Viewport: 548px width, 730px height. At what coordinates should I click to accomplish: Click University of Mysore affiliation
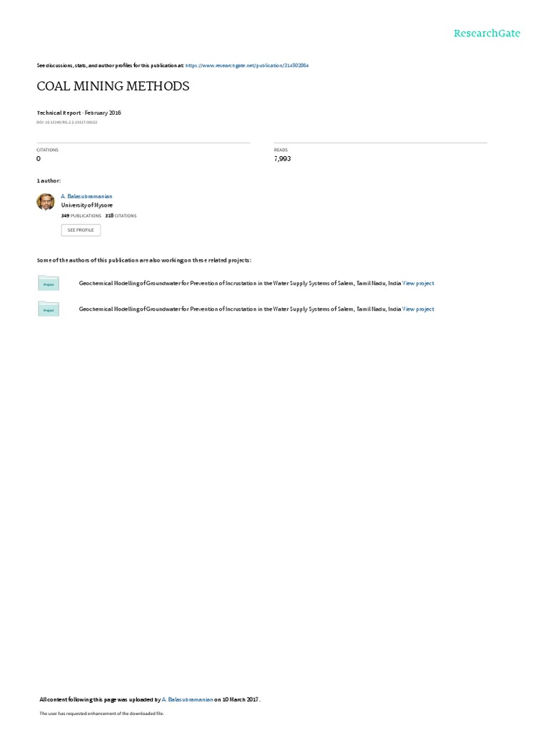(x=86, y=205)
